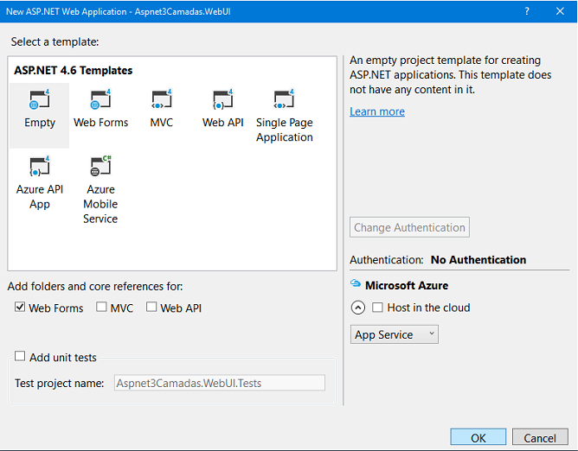Screen dimensions: 578x451
Task: Click the No Authentication status text
Action: click(478, 260)
